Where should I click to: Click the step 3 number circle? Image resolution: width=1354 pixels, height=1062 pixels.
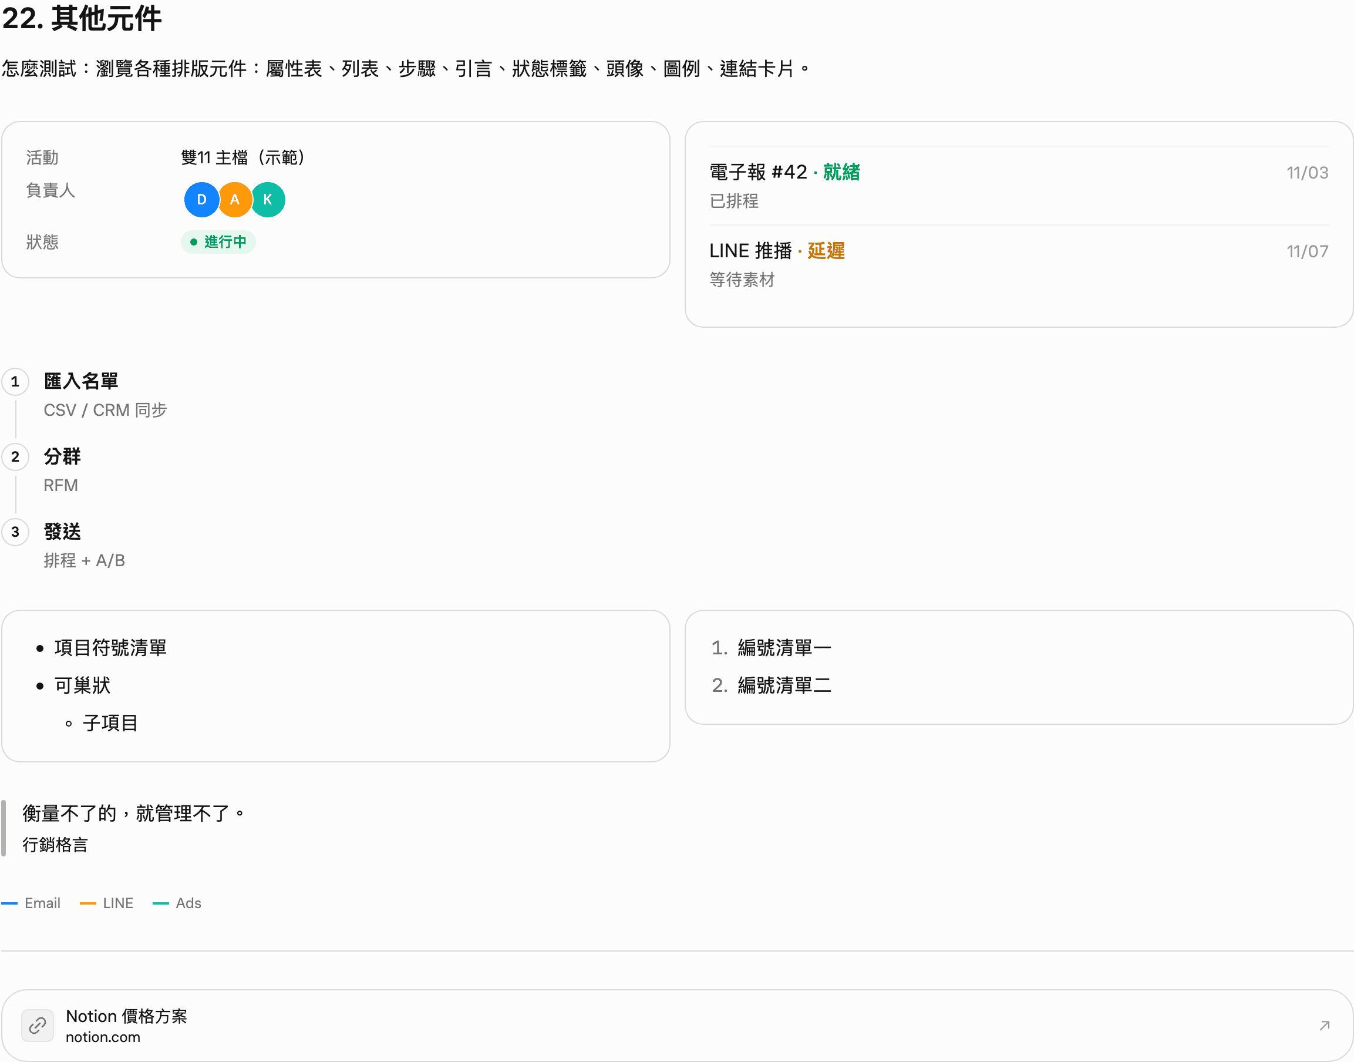[15, 532]
